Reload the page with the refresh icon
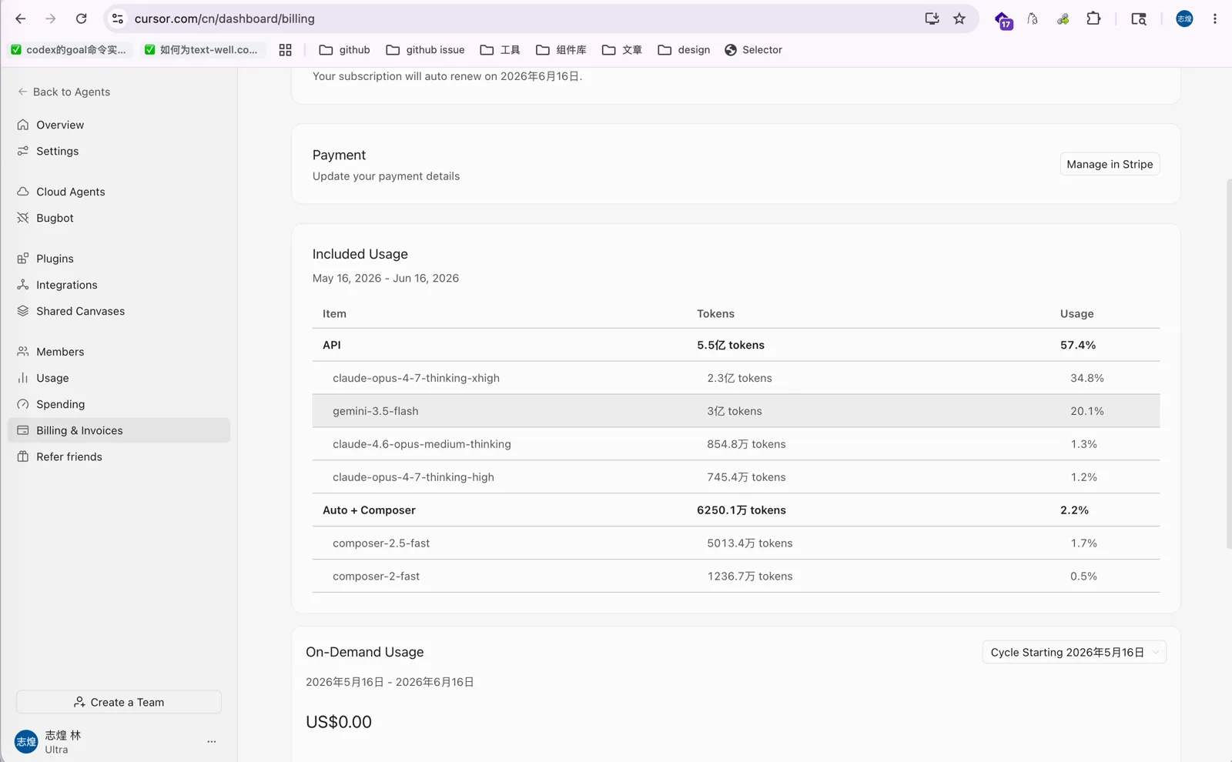Image resolution: width=1232 pixels, height=762 pixels. [81, 18]
